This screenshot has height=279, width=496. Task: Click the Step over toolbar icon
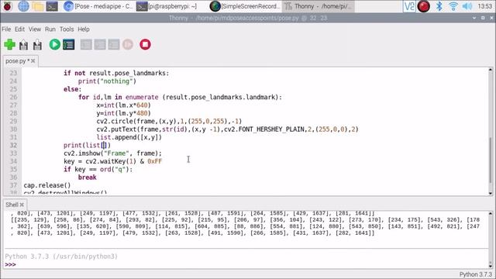[x=86, y=45]
